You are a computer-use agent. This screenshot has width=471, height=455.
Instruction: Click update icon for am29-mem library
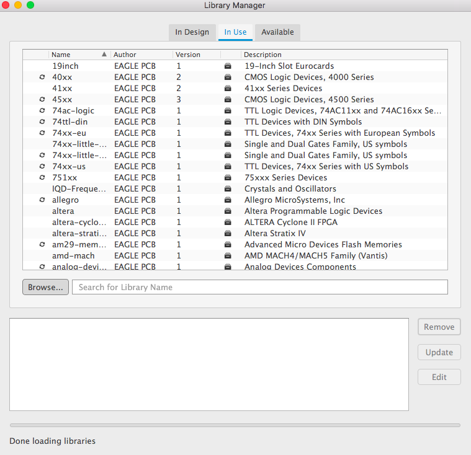(x=42, y=244)
